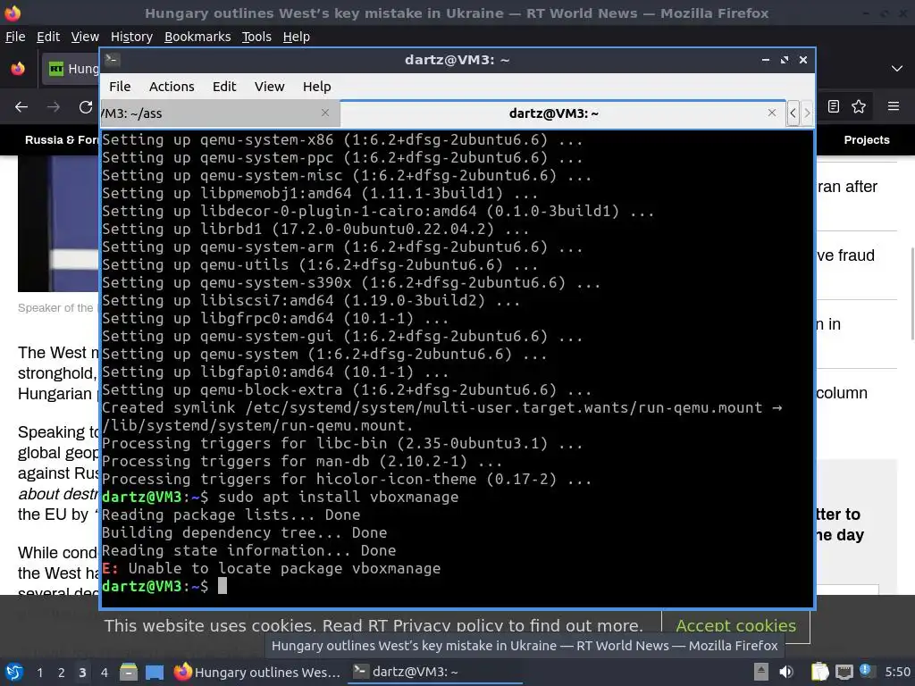The width and height of the screenshot is (915, 686).
Task: Click the Firefox back arrow
Action: [x=21, y=107]
